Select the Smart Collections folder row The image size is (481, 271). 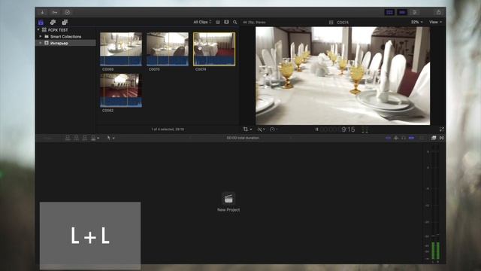pyautogui.click(x=65, y=37)
